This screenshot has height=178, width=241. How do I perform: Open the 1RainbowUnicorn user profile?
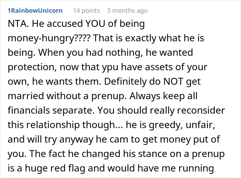[35, 11]
